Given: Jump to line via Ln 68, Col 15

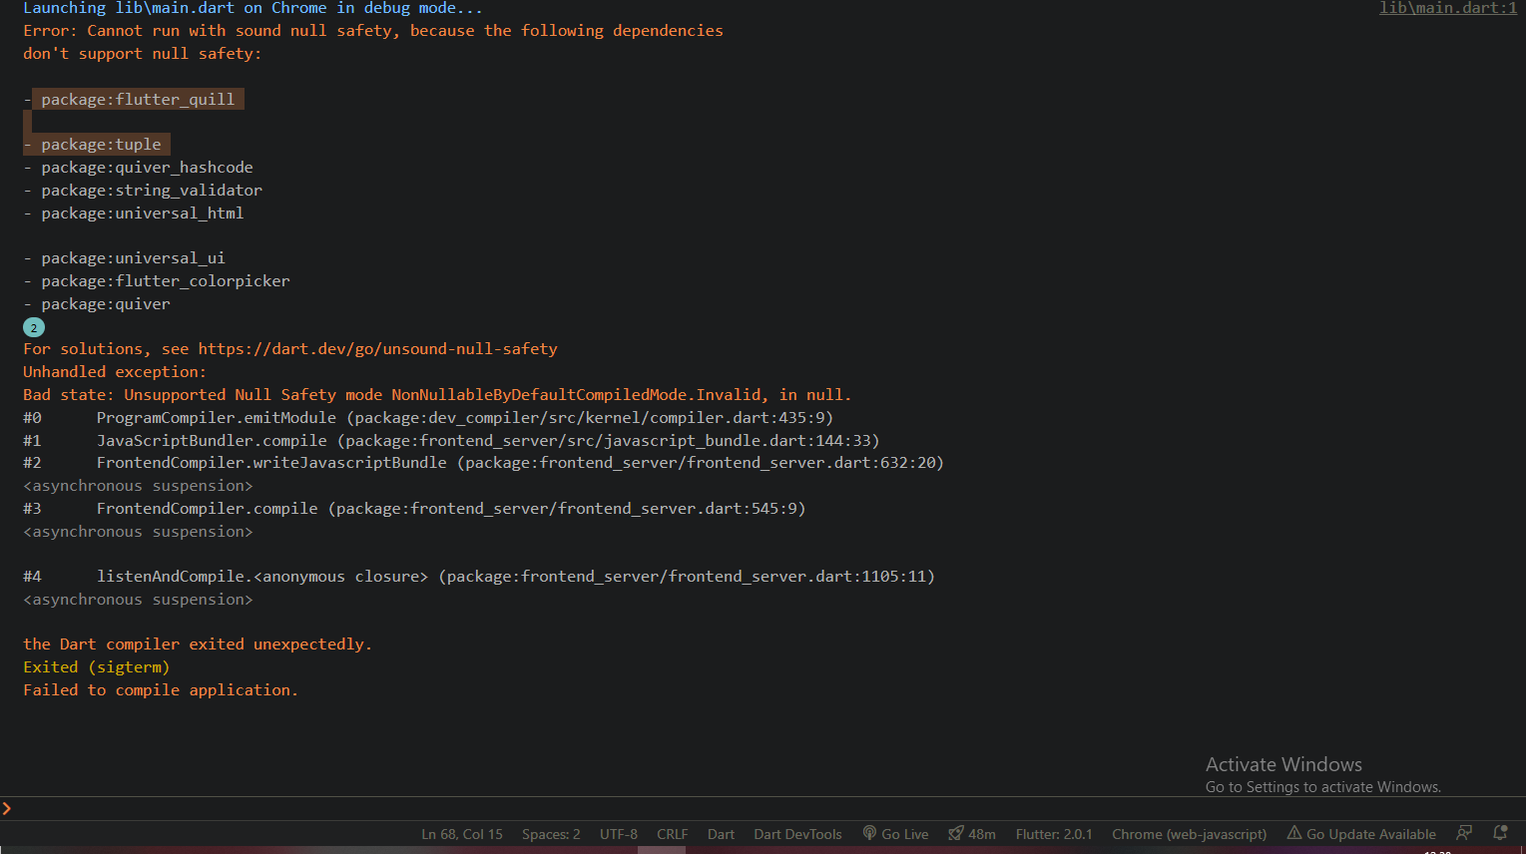Looking at the screenshot, I should (x=462, y=834).
